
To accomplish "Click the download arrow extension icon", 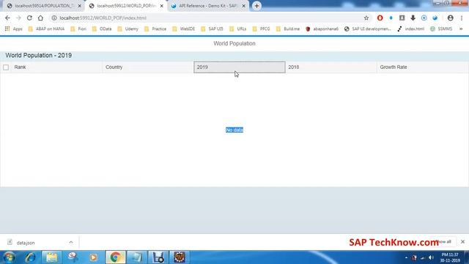I will pyautogui.click(x=413, y=18).
